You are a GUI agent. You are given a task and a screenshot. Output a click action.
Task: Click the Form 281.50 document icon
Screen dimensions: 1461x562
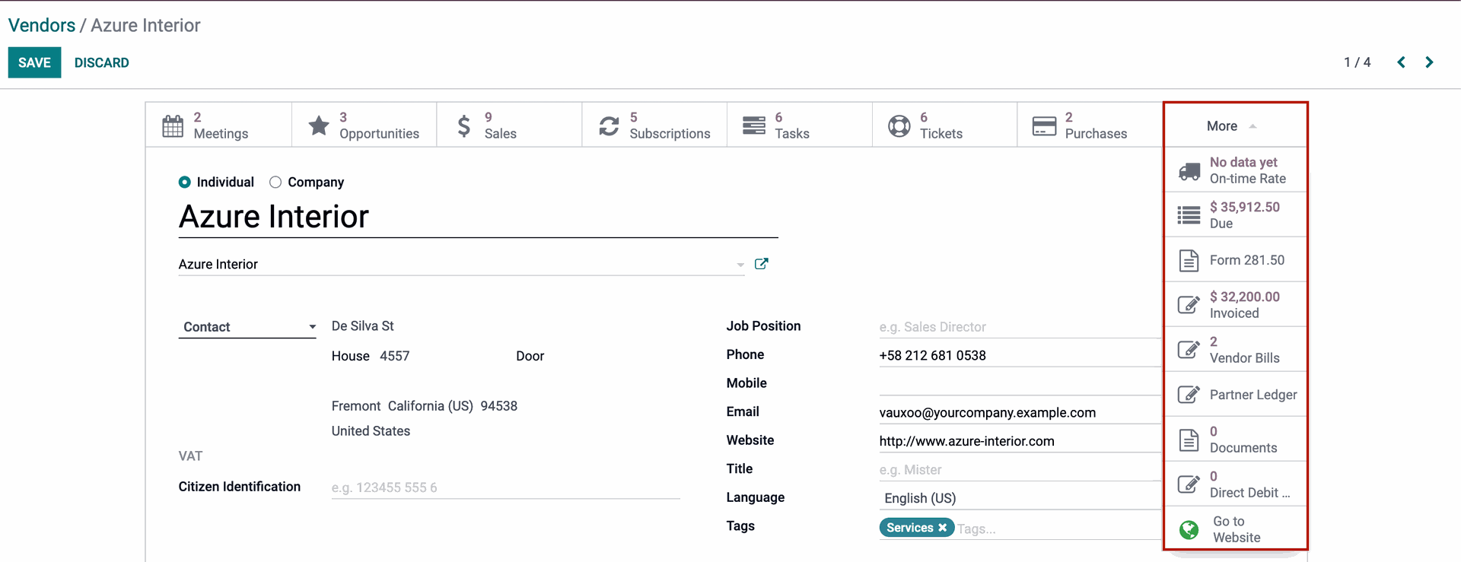pos(1189,260)
